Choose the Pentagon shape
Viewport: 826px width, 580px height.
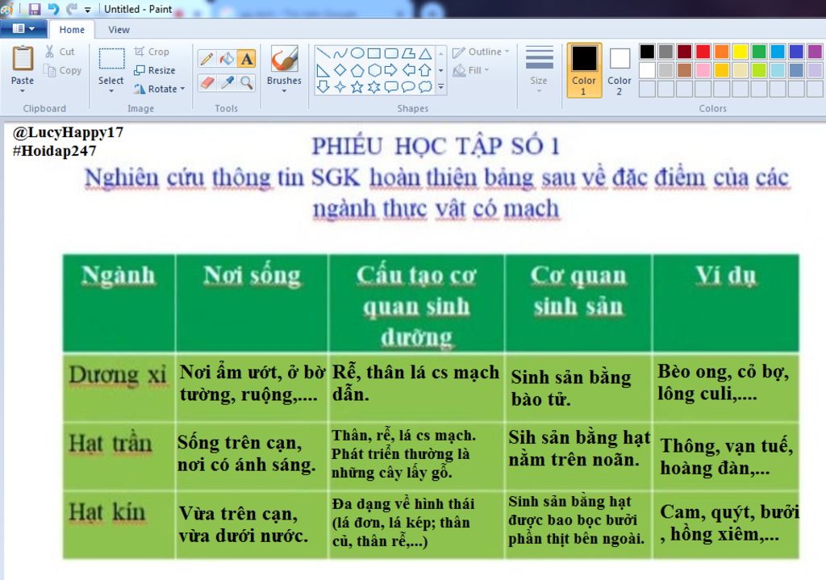[357, 70]
